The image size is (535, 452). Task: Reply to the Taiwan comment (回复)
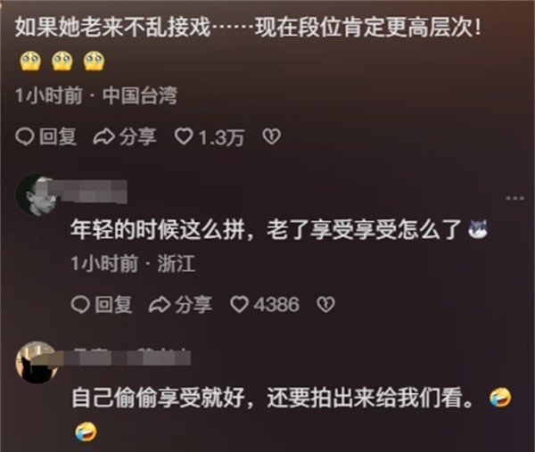coord(46,137)
